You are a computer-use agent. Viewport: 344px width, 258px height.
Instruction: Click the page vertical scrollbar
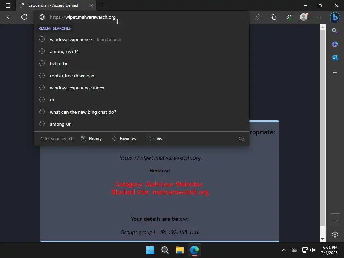[x=322, y=127]
